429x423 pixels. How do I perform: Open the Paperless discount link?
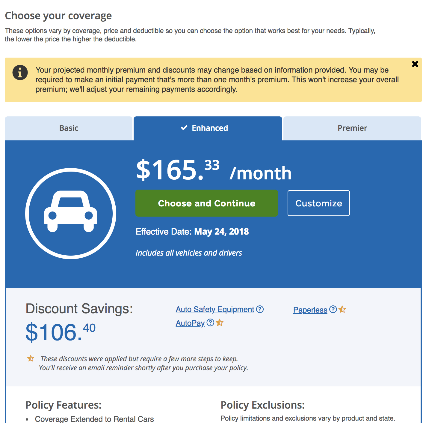pos(310,310)
